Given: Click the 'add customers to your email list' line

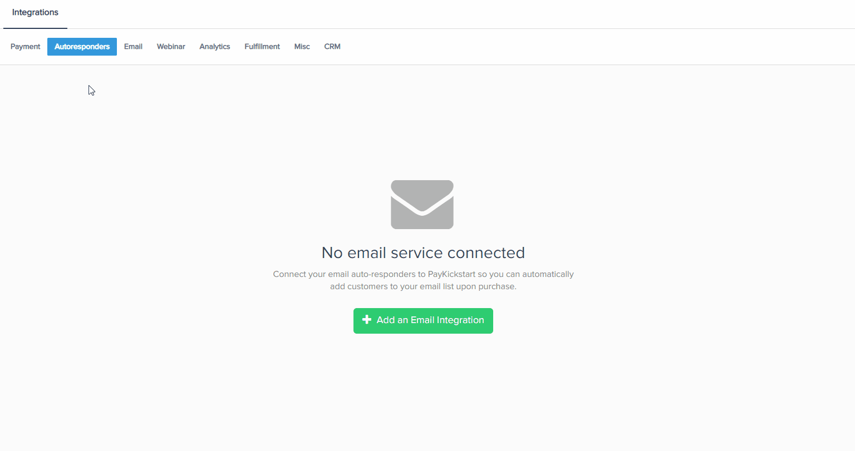Looking at the screenshot, I should pos(423,286).
